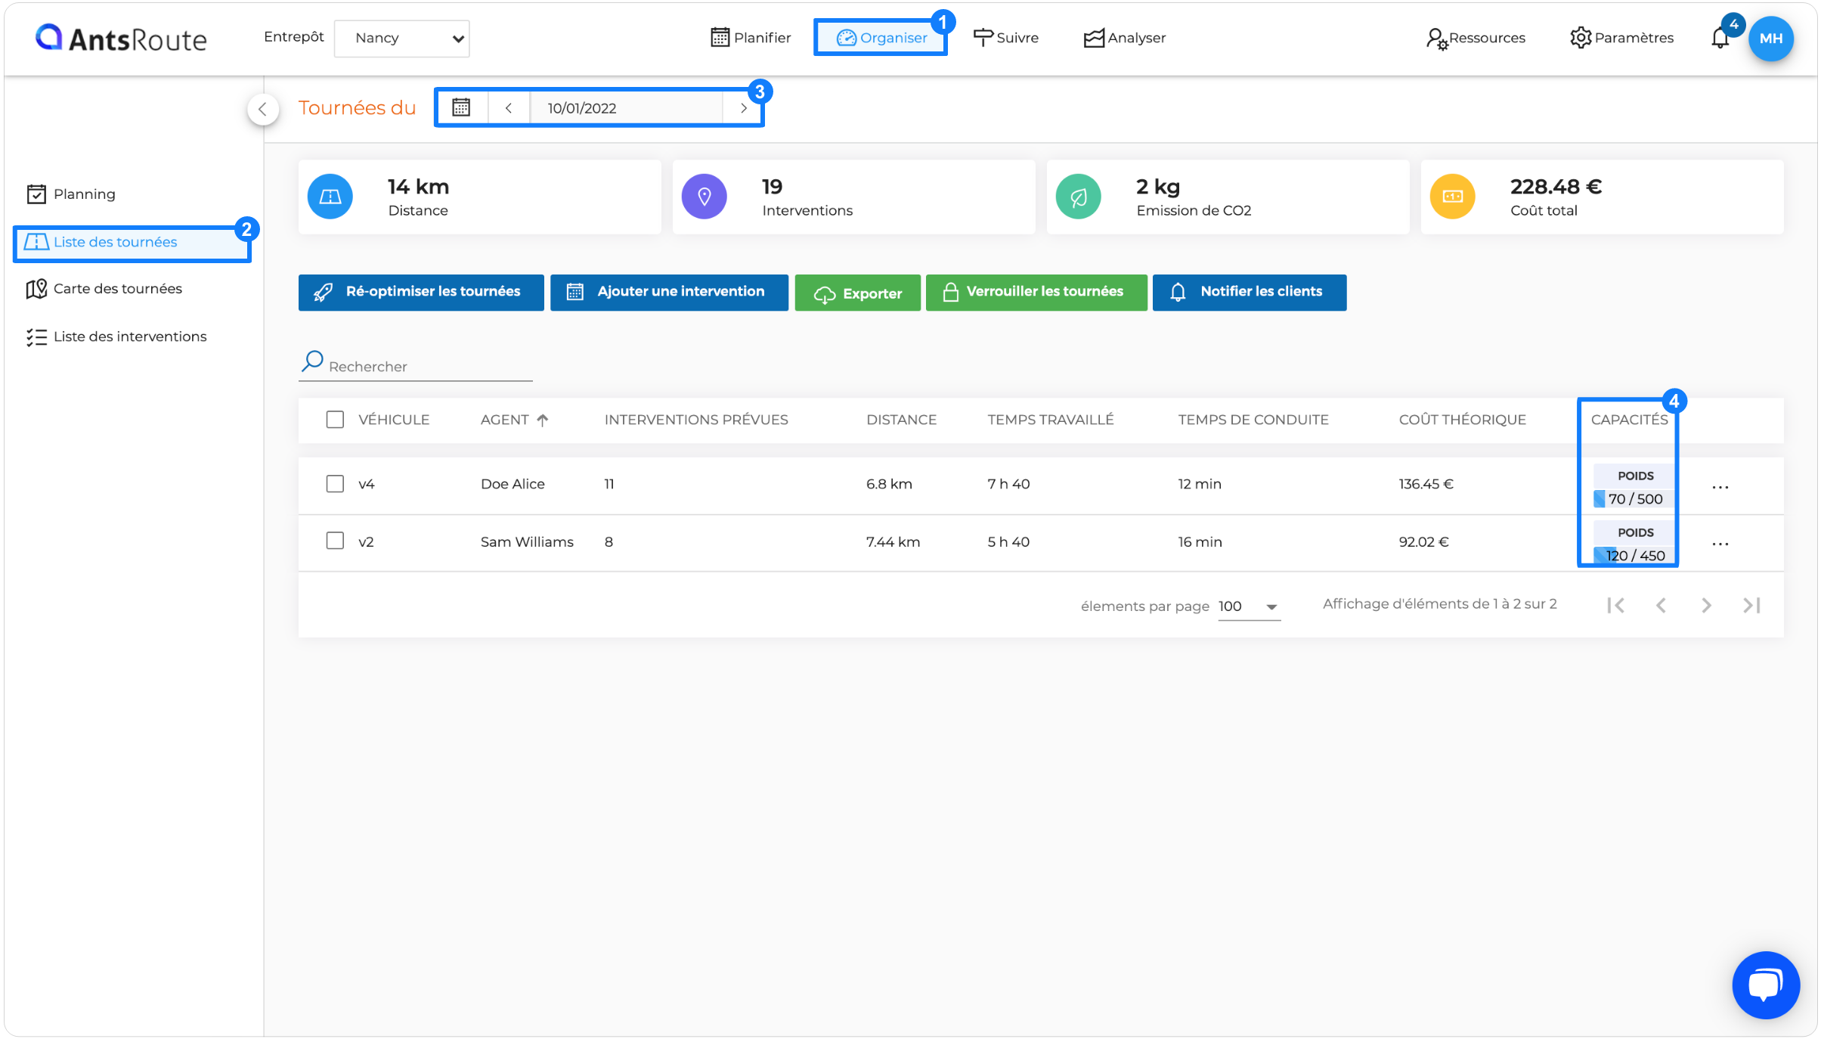Select Liste des interventions in sidebar

tap(116, 337)
